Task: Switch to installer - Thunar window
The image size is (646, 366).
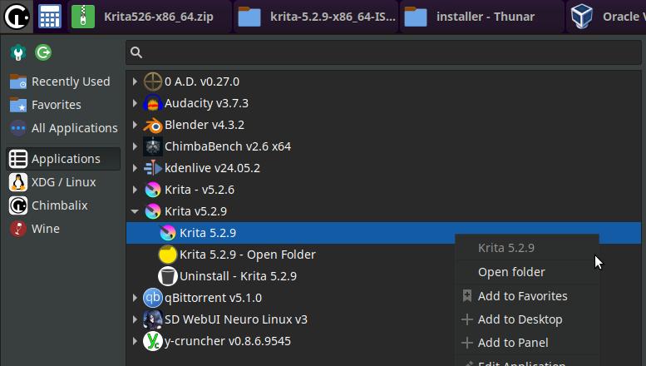Action: pos(481,17)
